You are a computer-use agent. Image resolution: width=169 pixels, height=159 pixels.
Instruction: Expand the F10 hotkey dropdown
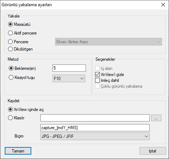69,79
